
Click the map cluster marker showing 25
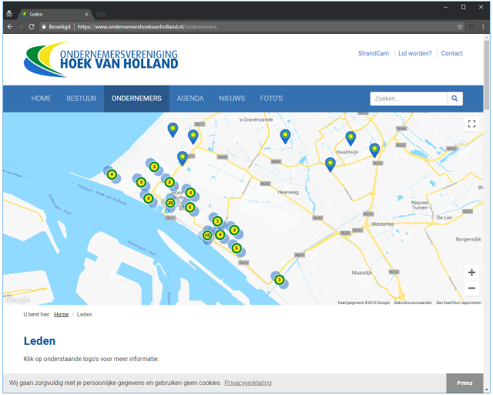pyautogui.click(x=170, y=203)
